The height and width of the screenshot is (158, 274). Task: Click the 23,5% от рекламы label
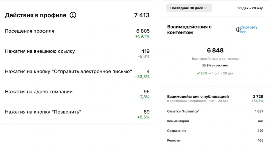pyautogui.click(x=215, y=65)
